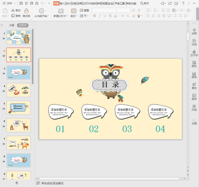Viewport: 199px width, 187px height.
Task: Open the 图表 chart side panel
Action: point(194,75)
